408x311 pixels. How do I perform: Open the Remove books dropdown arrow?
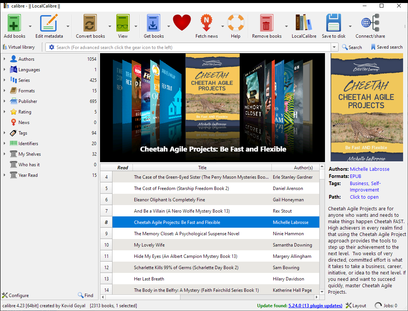tap(286, 26)
